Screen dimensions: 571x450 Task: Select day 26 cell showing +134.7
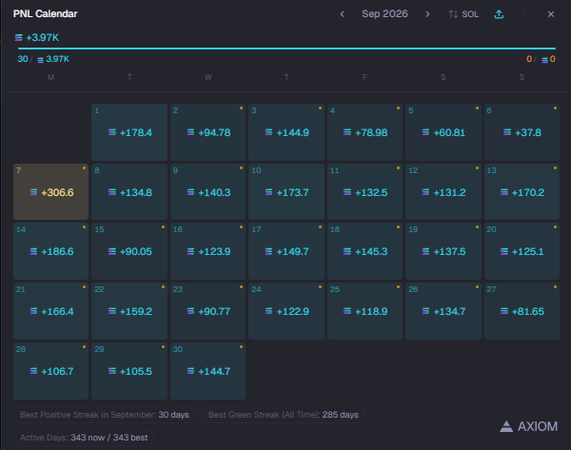(x=443, y=311)
